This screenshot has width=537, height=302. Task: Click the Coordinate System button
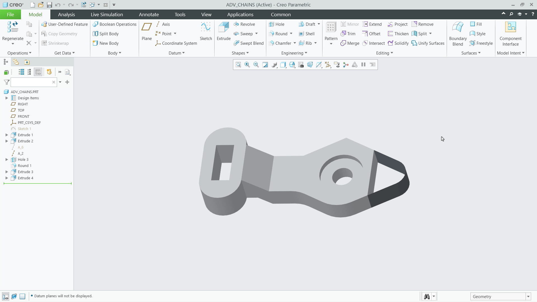pyautogui.click(x=176, y=43)
